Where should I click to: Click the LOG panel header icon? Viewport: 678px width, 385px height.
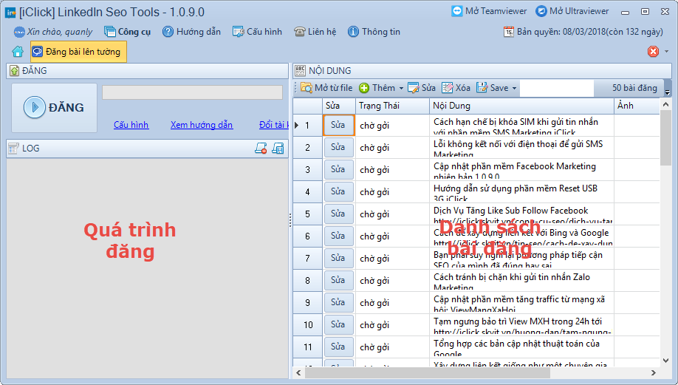pos(14,149)
